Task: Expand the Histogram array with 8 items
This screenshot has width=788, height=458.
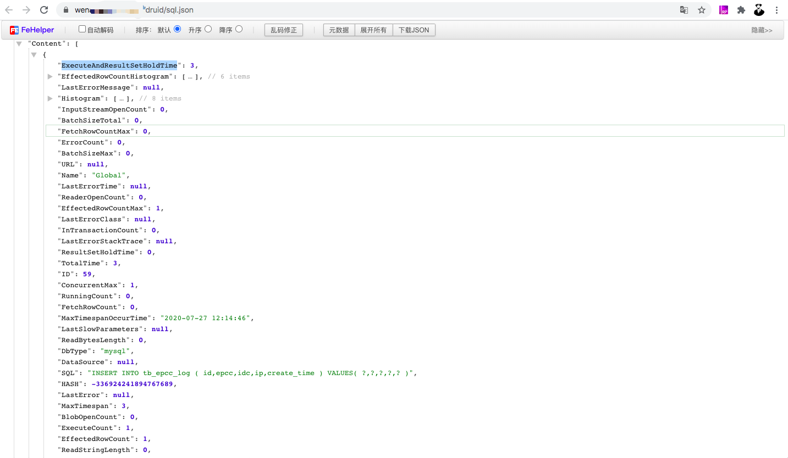Action: coord(50,98)
